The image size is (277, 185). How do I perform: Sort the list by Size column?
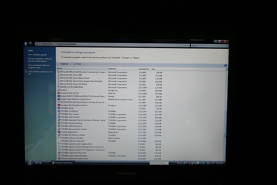pos(157,69)
